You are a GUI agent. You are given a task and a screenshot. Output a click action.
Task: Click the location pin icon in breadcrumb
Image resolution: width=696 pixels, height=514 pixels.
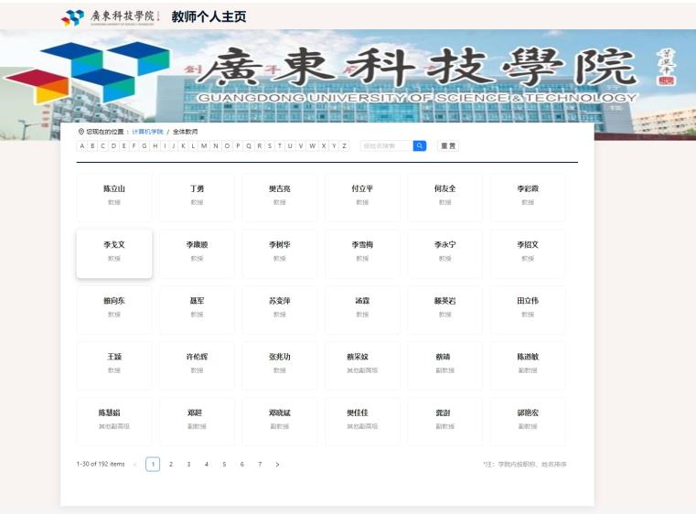(81, 132)
